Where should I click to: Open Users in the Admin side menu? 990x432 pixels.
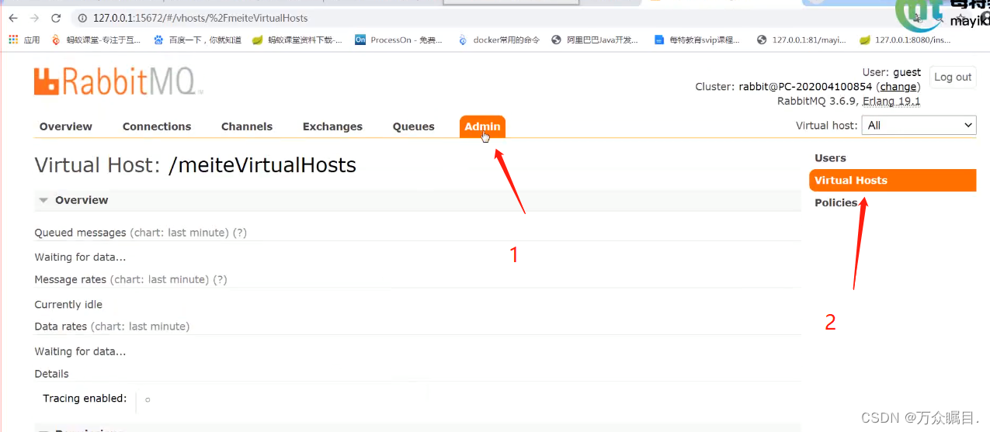tap(830, 158)
